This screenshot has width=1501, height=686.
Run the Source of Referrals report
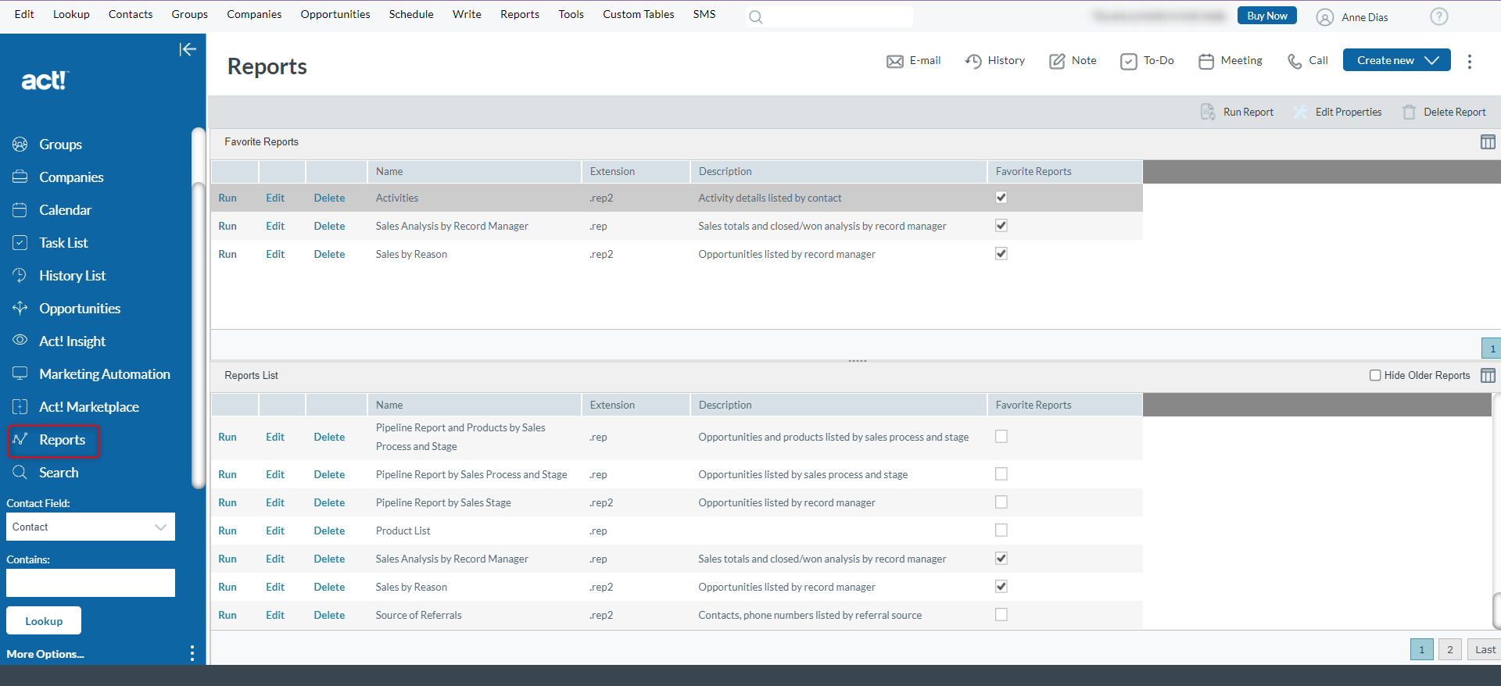pyautogui.click(x=227, y=615)
